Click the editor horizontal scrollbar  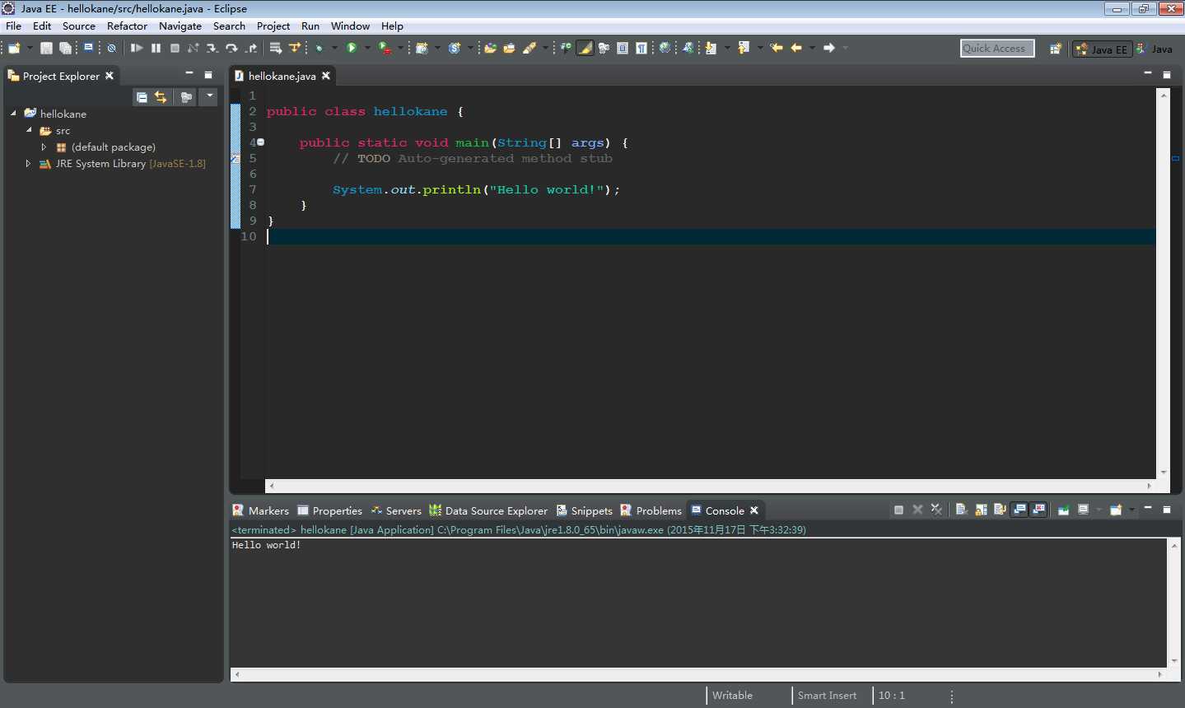click(708, 486)
